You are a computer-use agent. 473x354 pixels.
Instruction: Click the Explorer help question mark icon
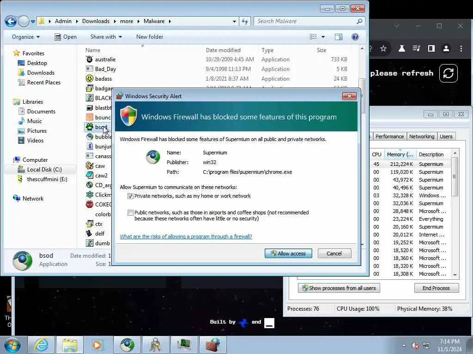tap(355, 37)
